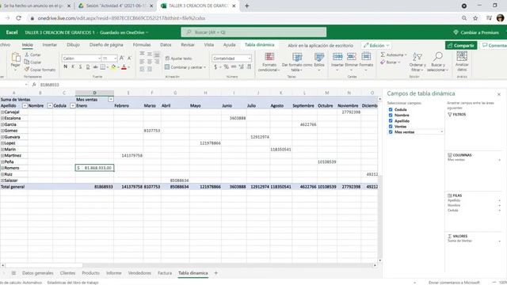Uncheck the Ventas field checkbox
507x285 pixels.
391,127
